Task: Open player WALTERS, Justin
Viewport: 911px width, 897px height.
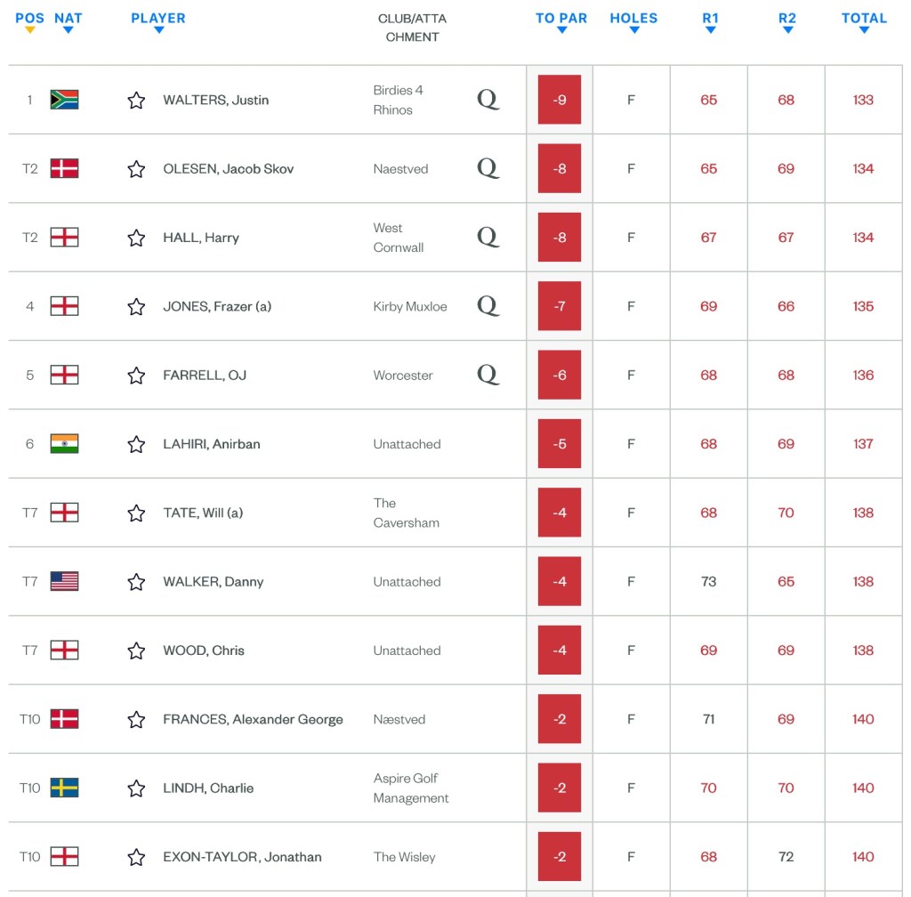Action: pyautogui.click(x=215, y=101)
